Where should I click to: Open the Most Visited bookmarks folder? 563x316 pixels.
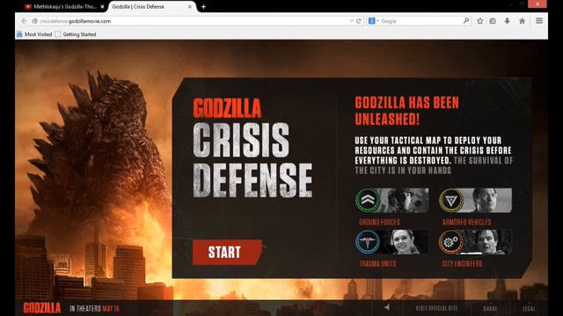click(34, 34)
